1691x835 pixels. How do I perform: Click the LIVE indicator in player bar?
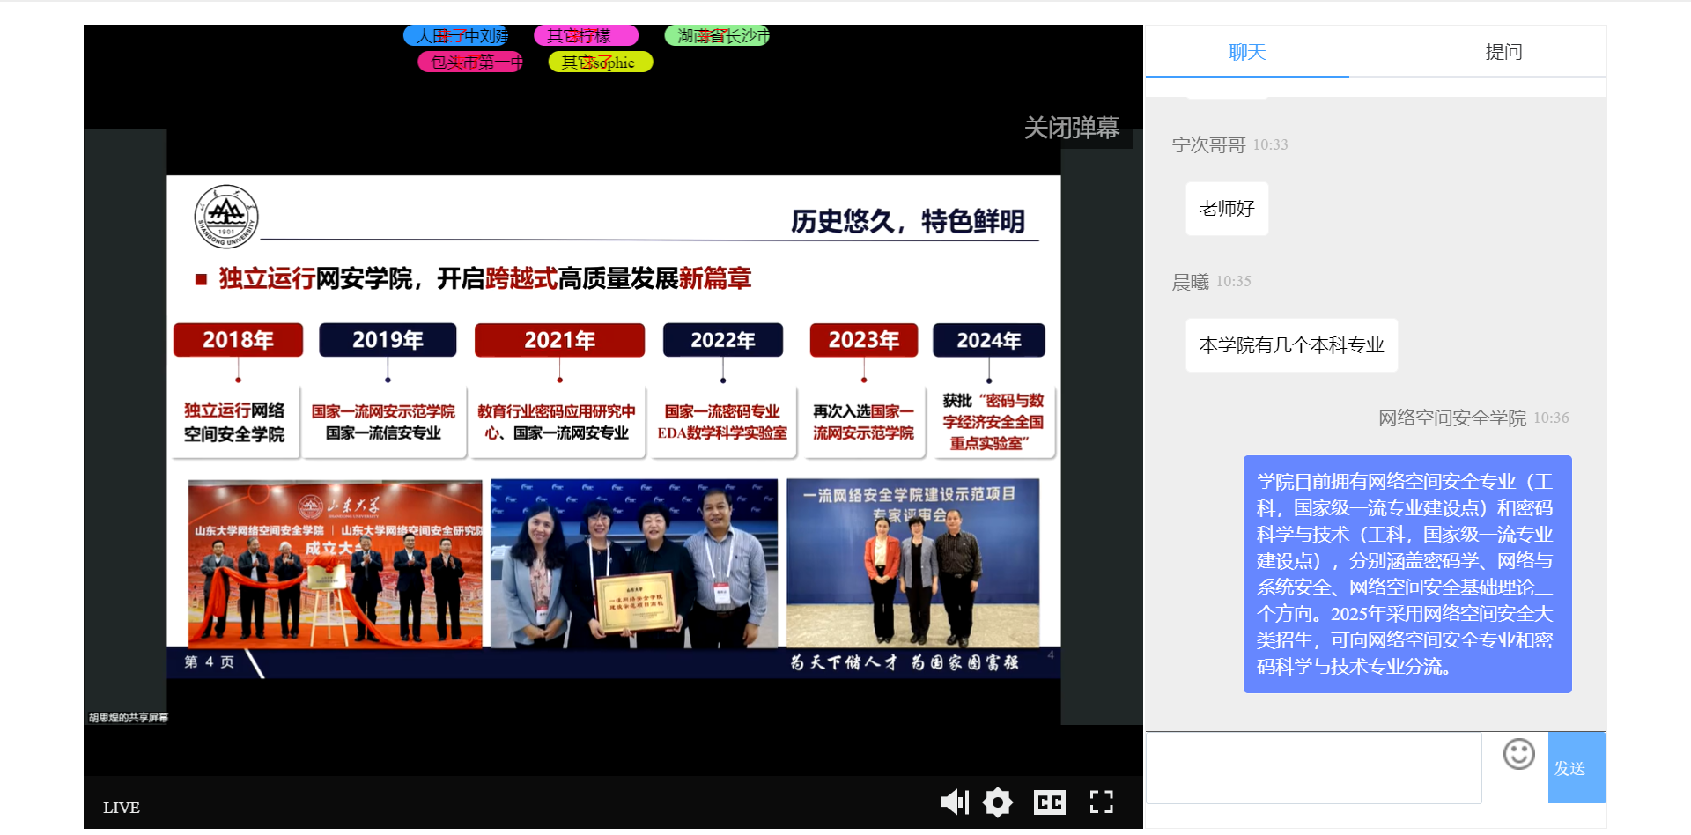(x=122, y=808)
